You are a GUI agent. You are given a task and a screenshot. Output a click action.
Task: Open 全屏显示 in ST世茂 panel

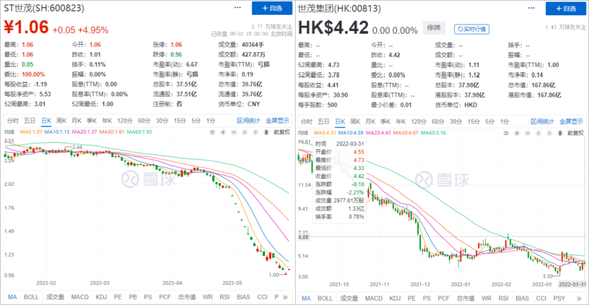pos(277,120)
